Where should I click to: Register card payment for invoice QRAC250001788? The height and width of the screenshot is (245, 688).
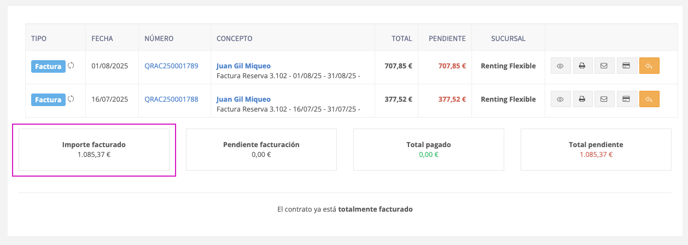pyautogui.click(x=627, y=99)
